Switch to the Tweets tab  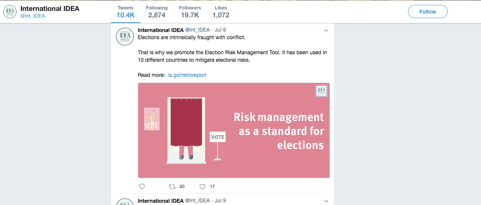click(x=126, y=12)
